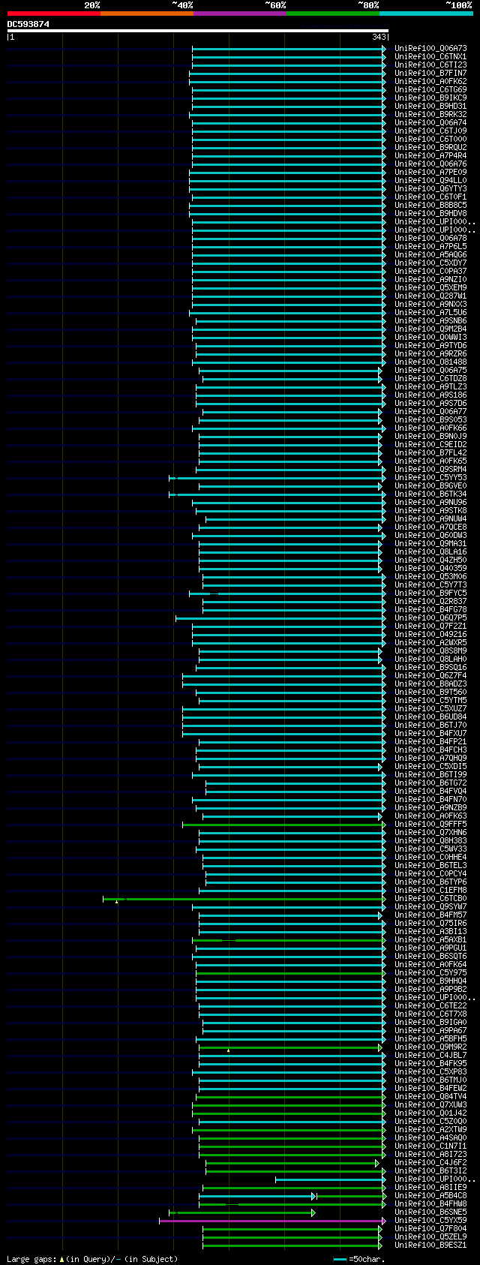Screen dimensions: 480x1265
Task: Select the UniRef100_Q9SRM4 label
Action: [x=430, y=470]
